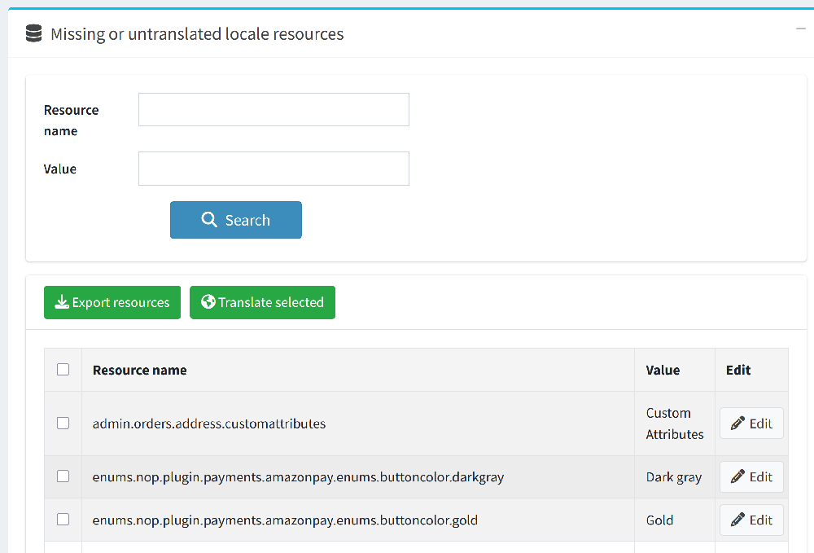This screenshot has width=814, height=553.
Task: Select the buttoncolor.darkgray row checkbox
Action: click(x=63, y=476)
